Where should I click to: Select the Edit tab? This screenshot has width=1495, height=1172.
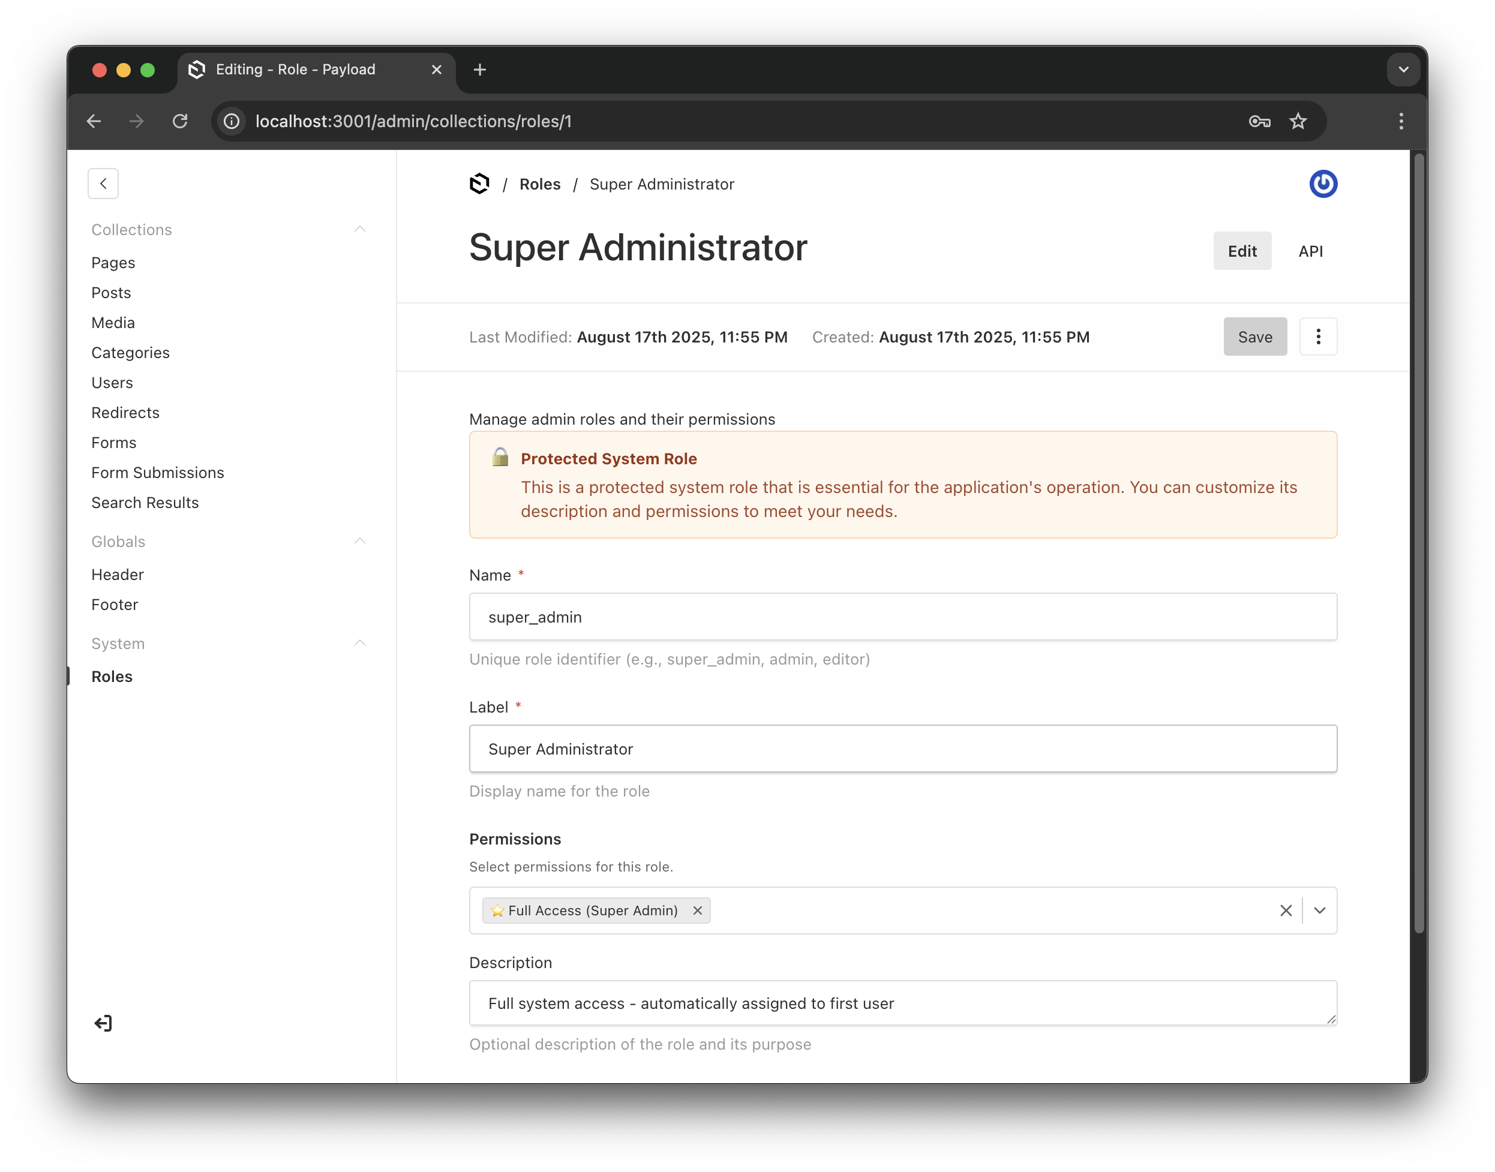1242,251
